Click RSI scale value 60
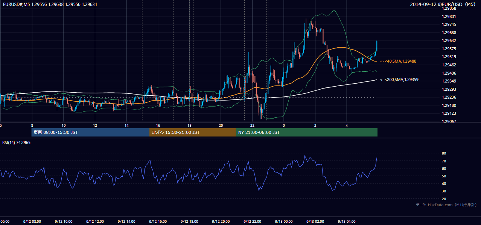Viewport: 481px width, 225px height. (444, 168)
